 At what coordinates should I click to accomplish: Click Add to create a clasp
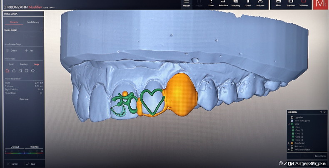pyautogui.click(x=28, y=50)
